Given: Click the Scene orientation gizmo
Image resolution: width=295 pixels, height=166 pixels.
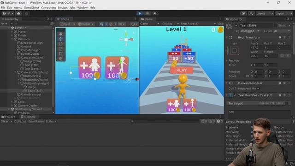Looking at the screenshot, I should click(126, 39).
